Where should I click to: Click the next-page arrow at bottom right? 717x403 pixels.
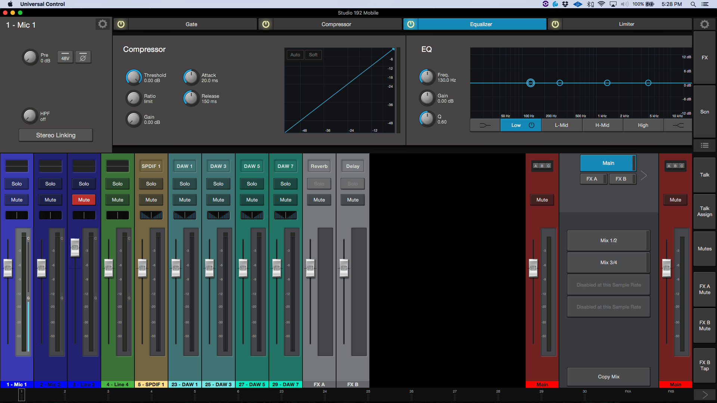click(x=705, y=395)
